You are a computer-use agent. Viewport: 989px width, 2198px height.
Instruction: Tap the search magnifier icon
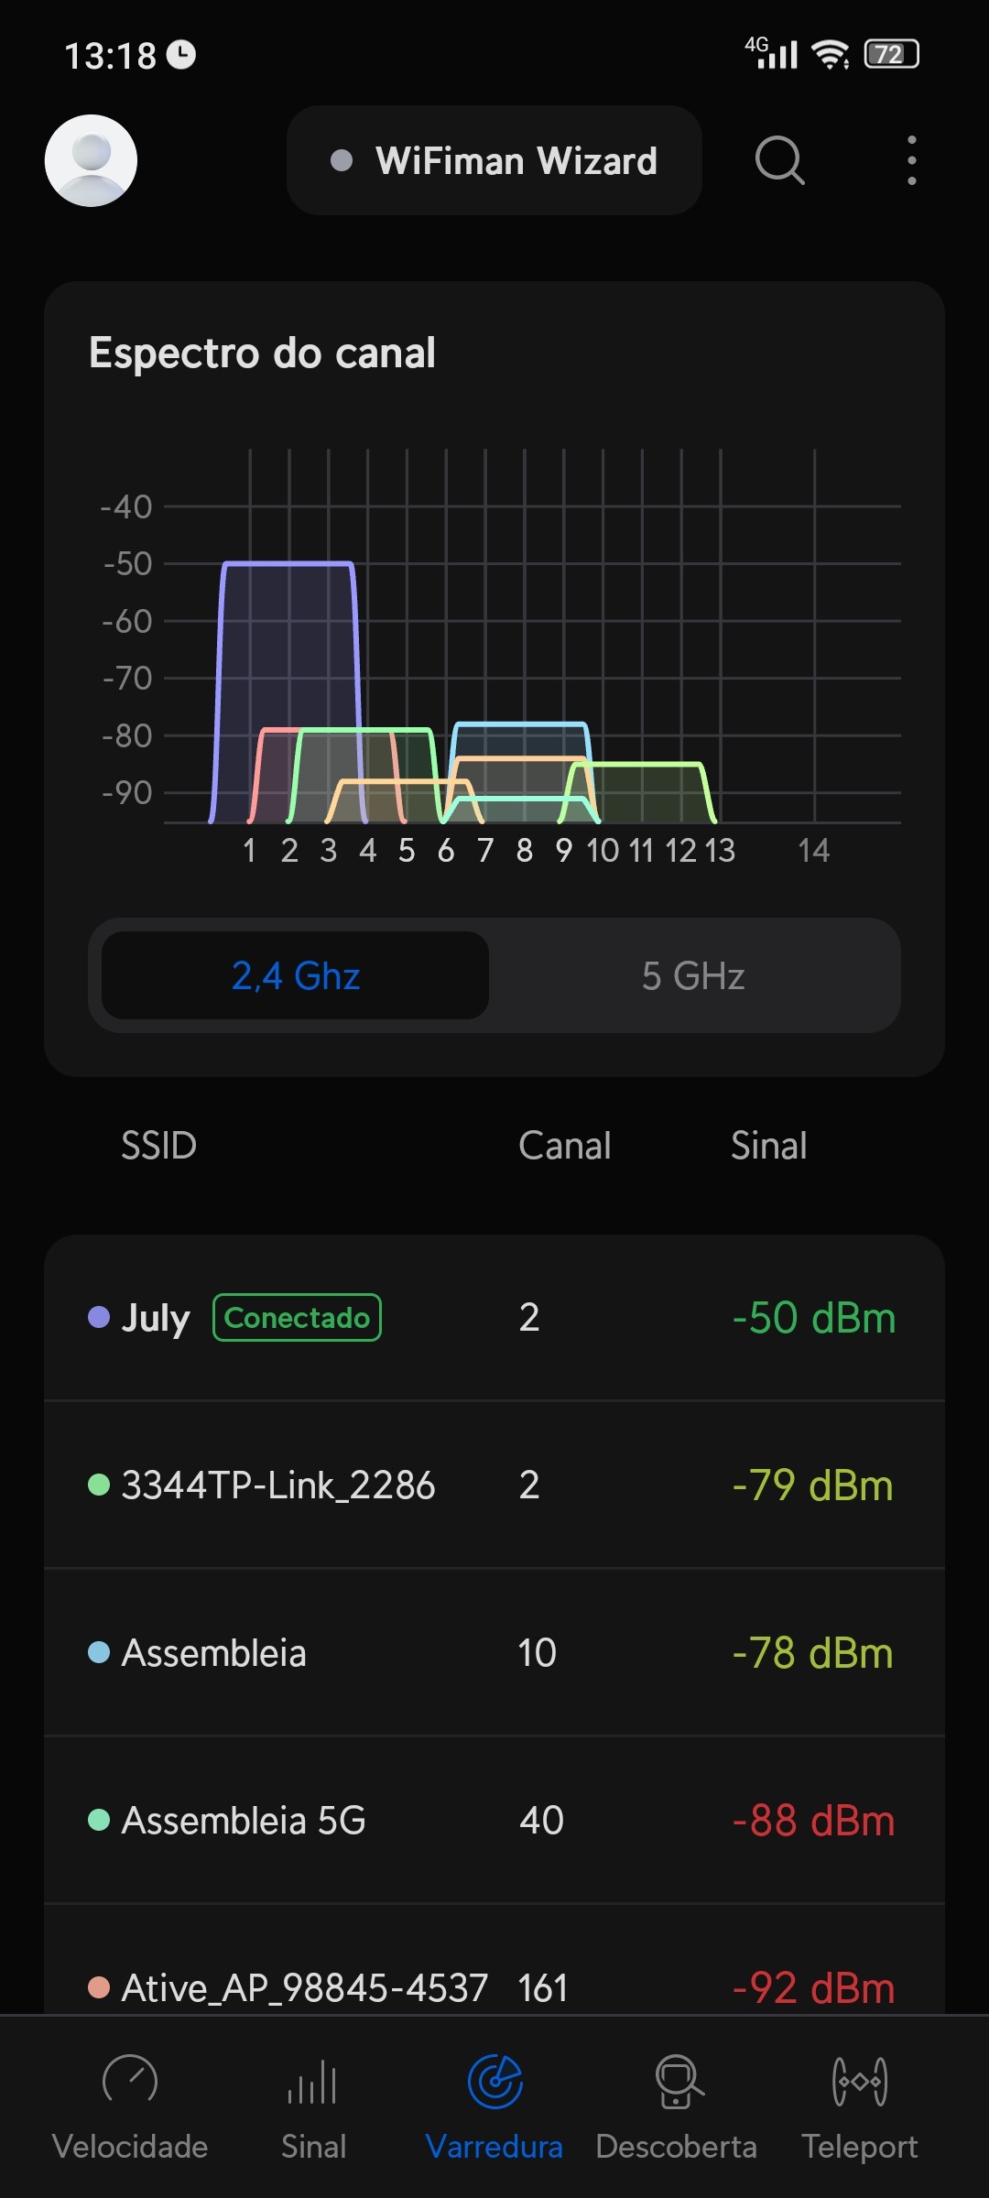779,160
